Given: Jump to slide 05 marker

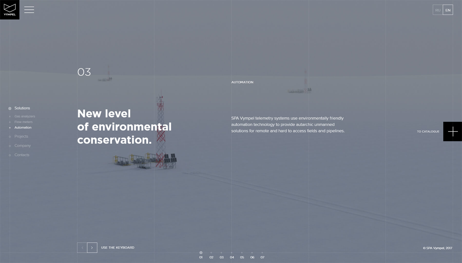Looking at the screenshot, I should click(x=242, y=255).
